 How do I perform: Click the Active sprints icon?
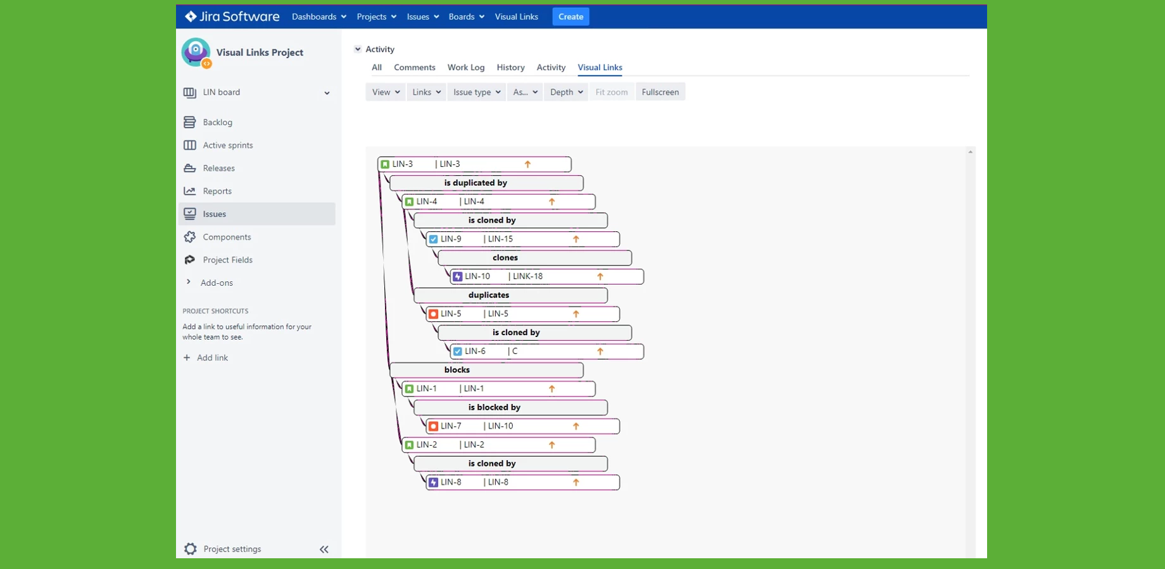189,145
